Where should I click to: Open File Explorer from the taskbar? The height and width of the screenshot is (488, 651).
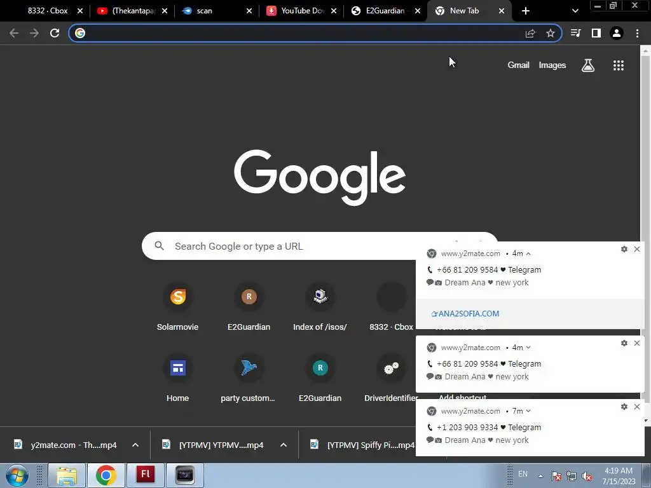pyautogui.click(x=67, y=475)
